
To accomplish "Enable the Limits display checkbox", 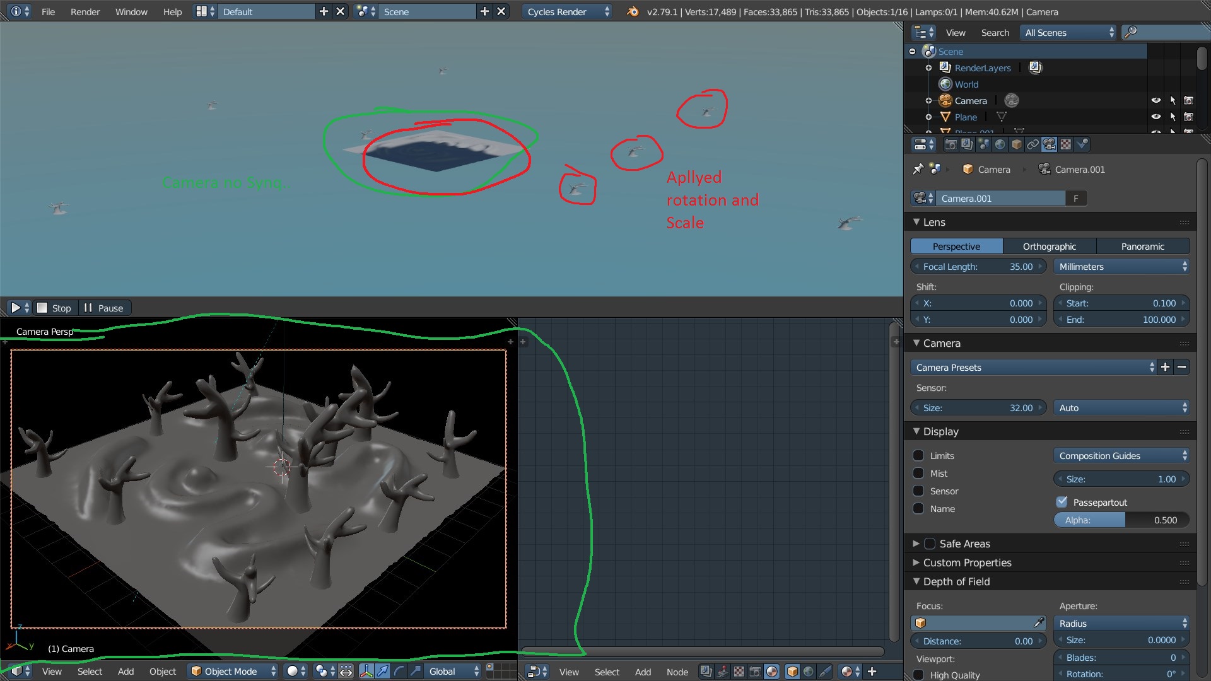I will (918, 455).
